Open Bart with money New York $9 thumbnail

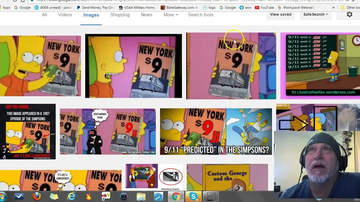[x=40, y=66]
